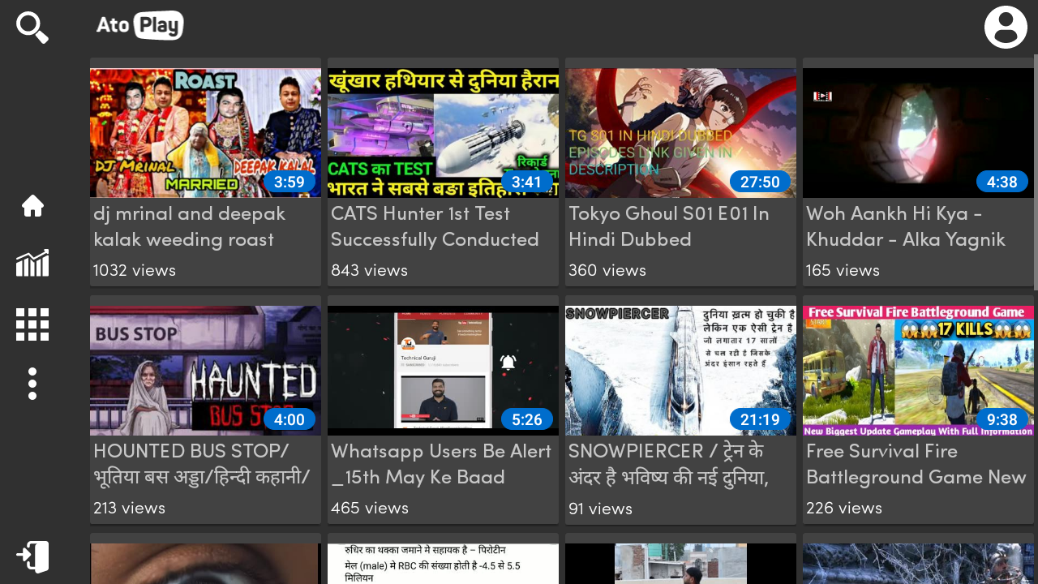Click the '213 views' text
The height and width of the screenshot is (584, 1038).
(x=129, y=508)
